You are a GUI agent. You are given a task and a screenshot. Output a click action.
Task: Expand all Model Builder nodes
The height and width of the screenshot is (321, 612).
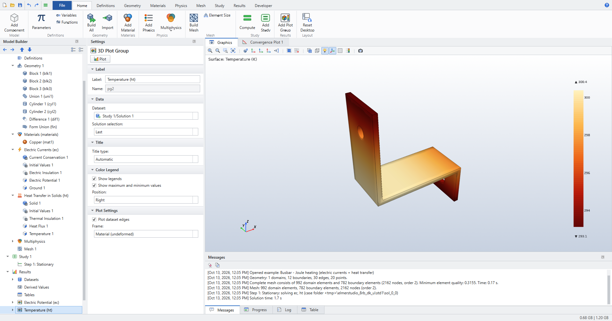[73, 50]
